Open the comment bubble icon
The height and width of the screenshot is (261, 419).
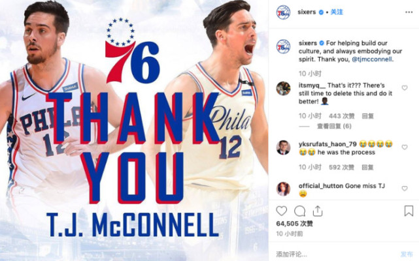pos(299,211)
